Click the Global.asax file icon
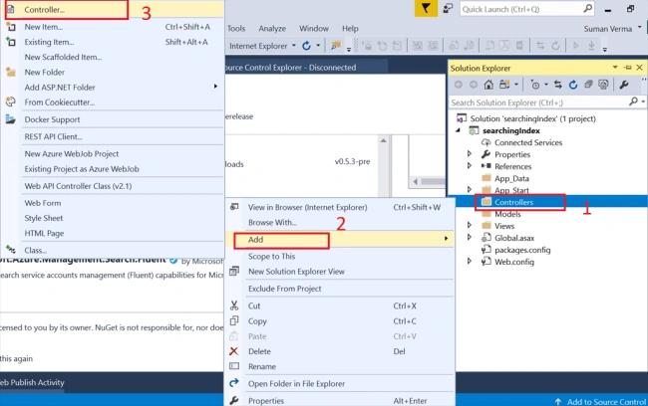The image size is (648, 406). pos(486,237)
